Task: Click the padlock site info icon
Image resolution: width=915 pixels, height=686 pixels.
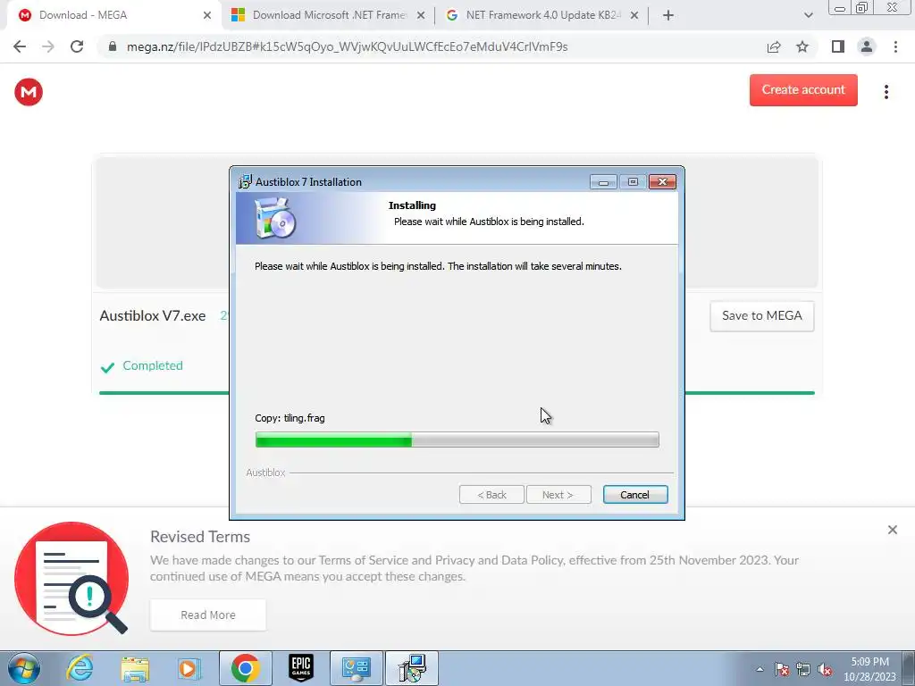Action: (113, 46)
